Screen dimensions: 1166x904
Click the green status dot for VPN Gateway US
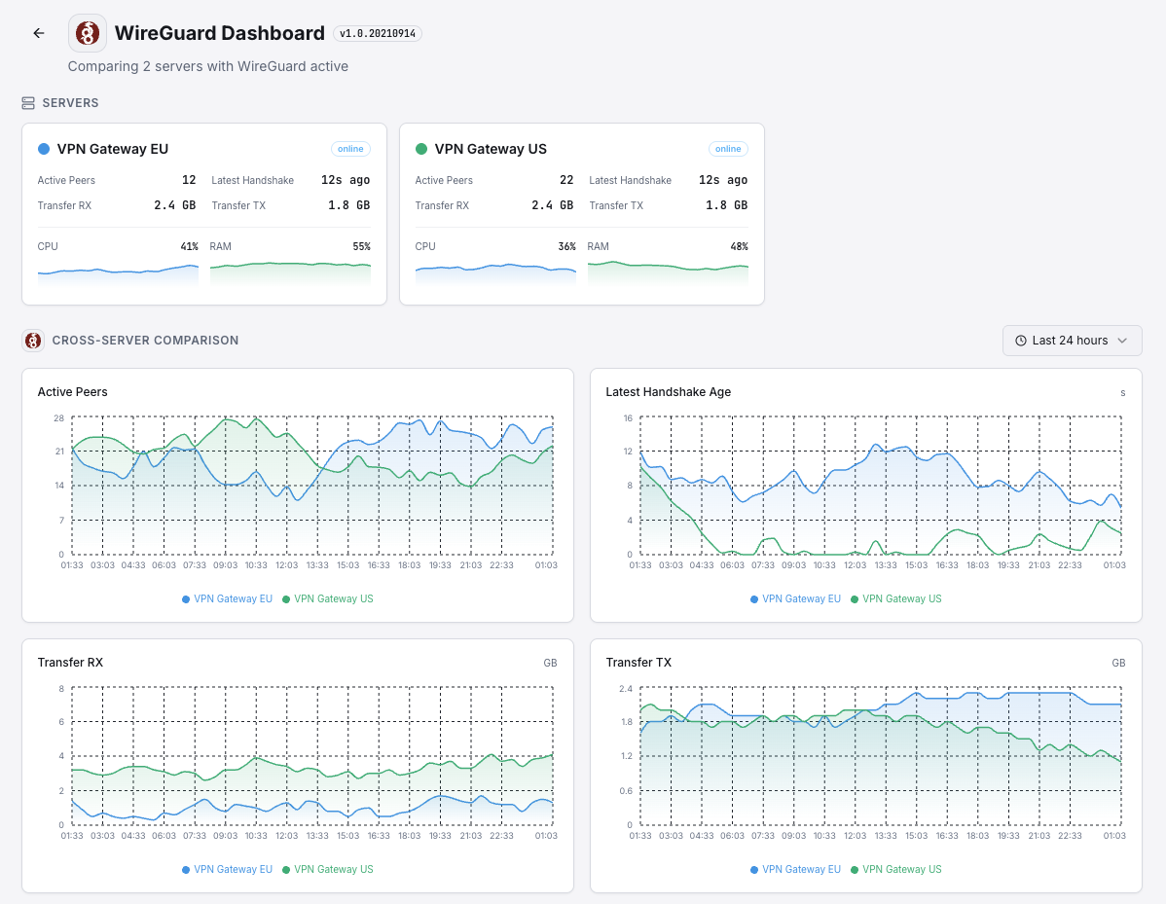(x=421, y=149)
